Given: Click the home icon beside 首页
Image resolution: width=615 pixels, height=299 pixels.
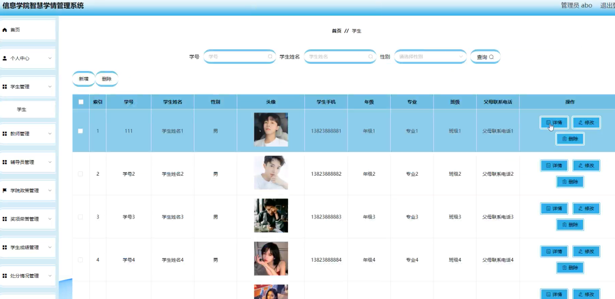Looking at the screenshot, I should 5,30.
